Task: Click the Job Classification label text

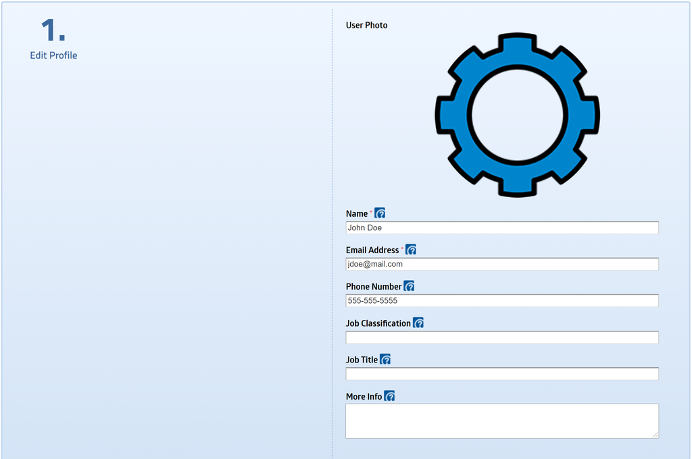Action: [378, 323]
